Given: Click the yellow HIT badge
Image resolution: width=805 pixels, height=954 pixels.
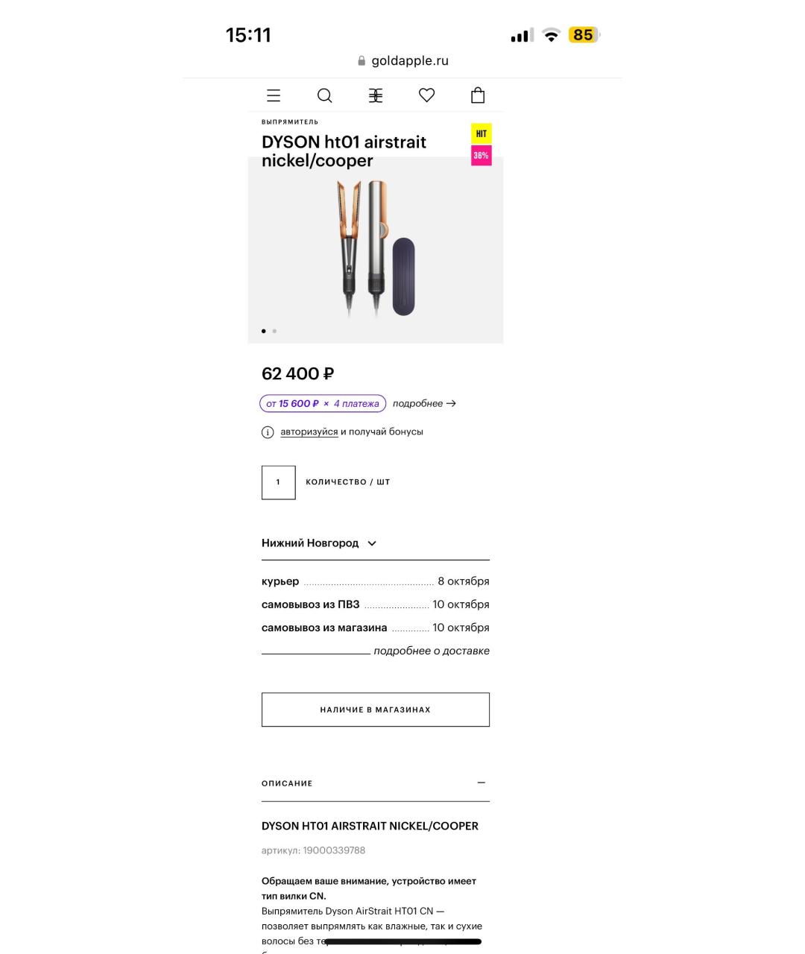Looking at the screenshot, I should [482, 134].
